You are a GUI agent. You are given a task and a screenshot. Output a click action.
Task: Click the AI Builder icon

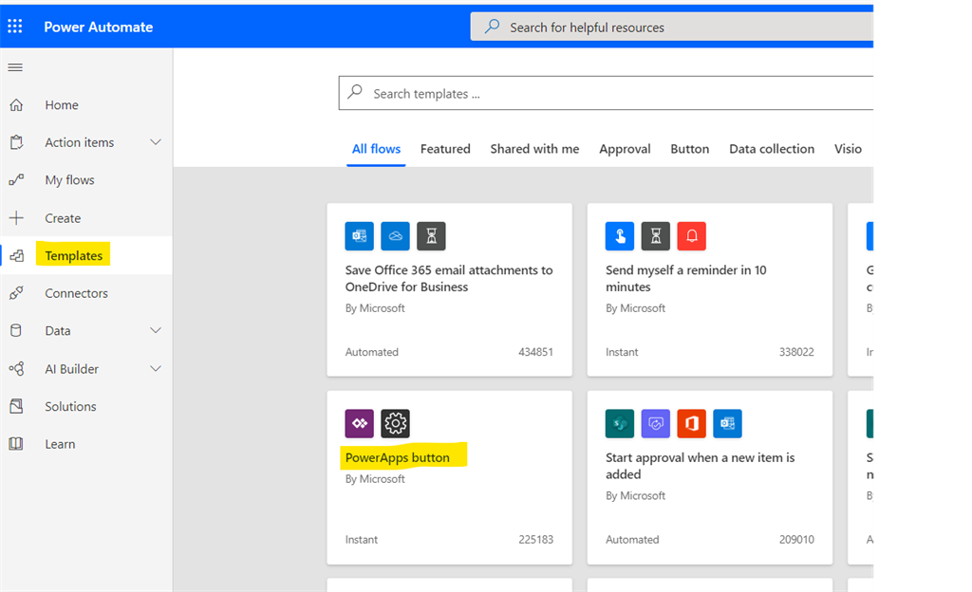coord(16,369)
